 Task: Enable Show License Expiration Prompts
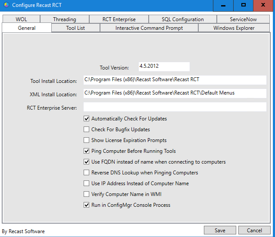(x=86, y=140)
